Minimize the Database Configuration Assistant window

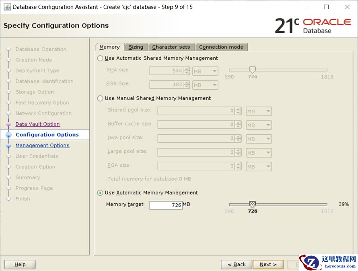pyautogui.click(x=306, y=7)
